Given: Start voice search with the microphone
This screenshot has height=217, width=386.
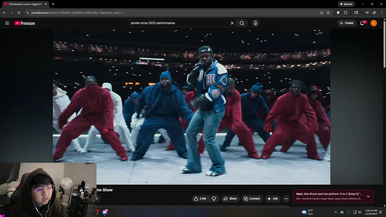Looking at the screenshot, I should (x=255, y=23).
